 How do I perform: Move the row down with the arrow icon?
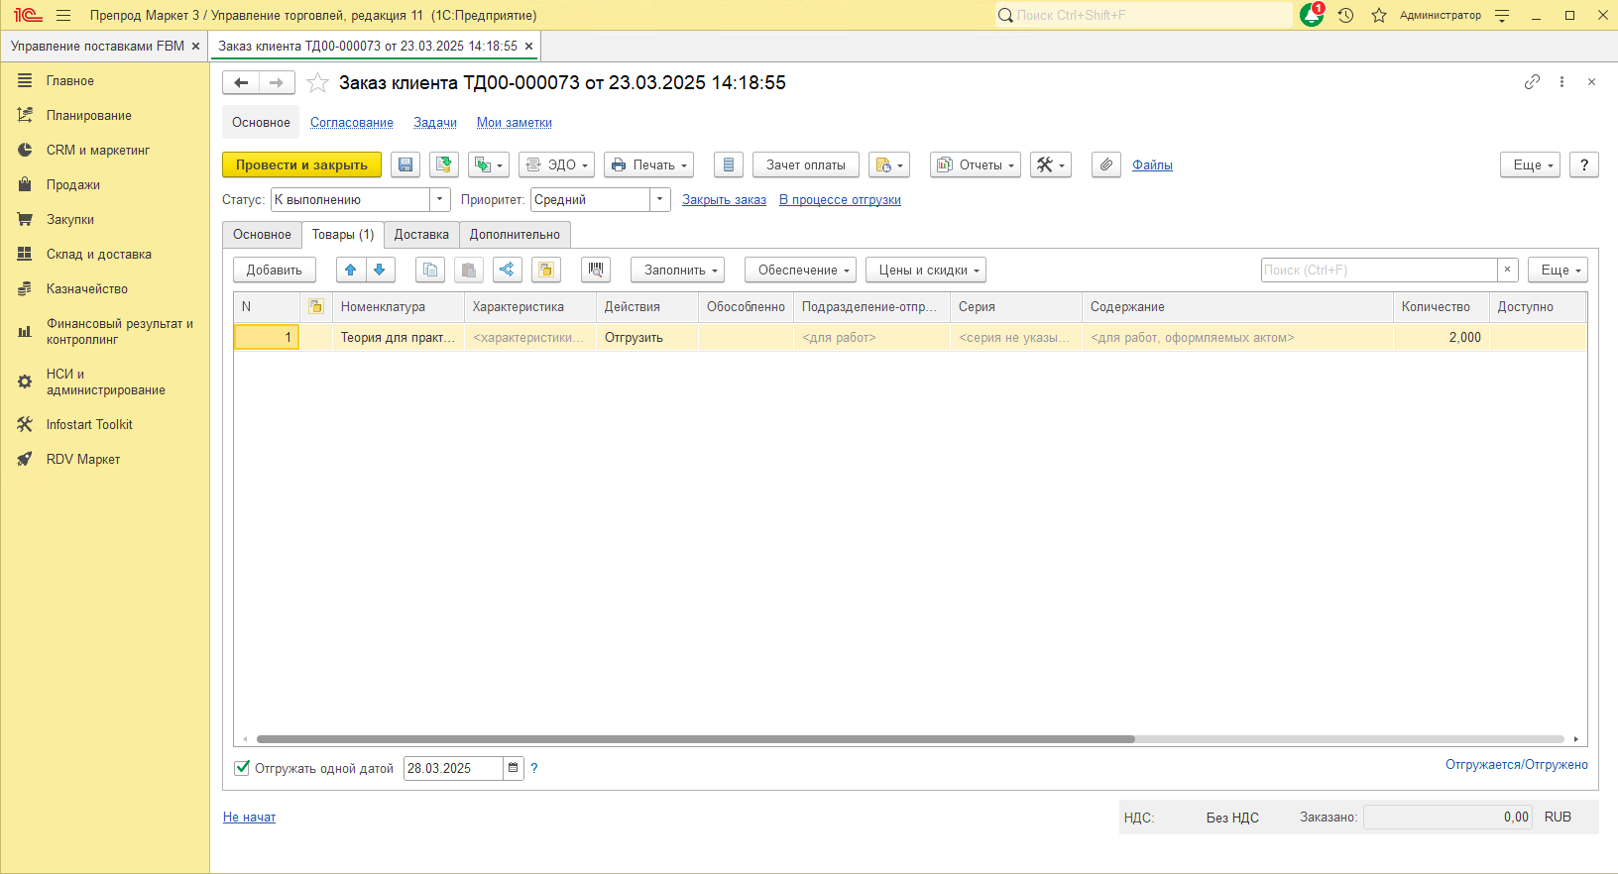[x=380, y=271]
